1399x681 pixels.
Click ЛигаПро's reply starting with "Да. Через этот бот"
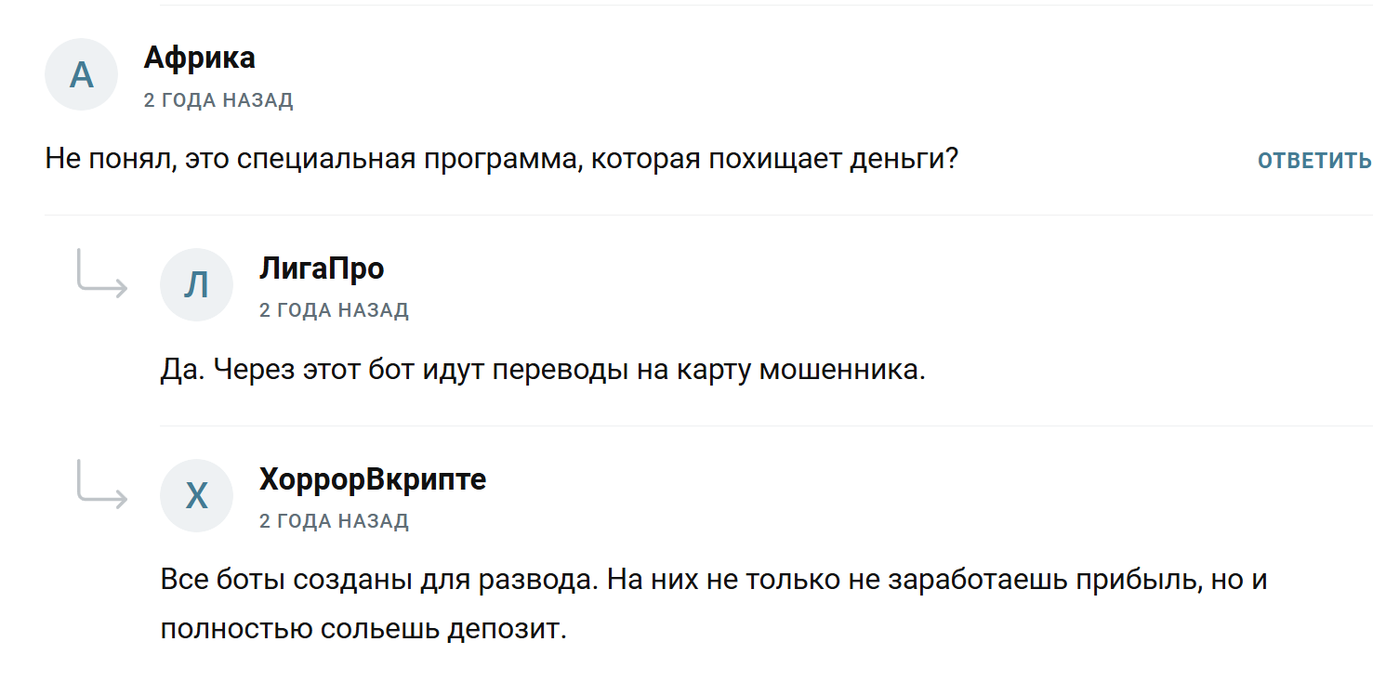point(544,371)
